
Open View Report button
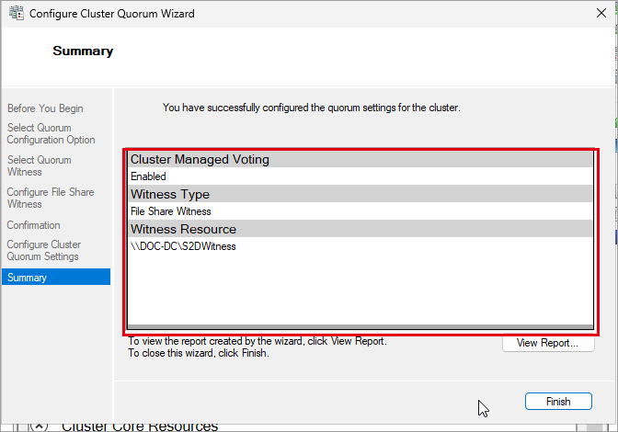548,343
